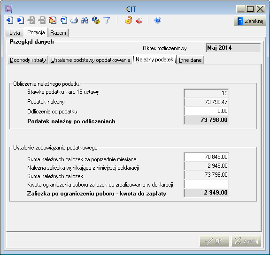The height and width of the screenshot is (255, 270).
Task: Click the edit document pencil icon
Action: (53, 20)
